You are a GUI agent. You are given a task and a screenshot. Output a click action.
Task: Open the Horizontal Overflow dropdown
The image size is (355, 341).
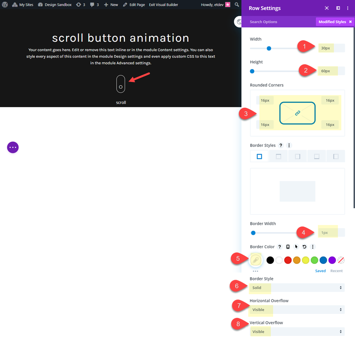(x=297, y=310)
